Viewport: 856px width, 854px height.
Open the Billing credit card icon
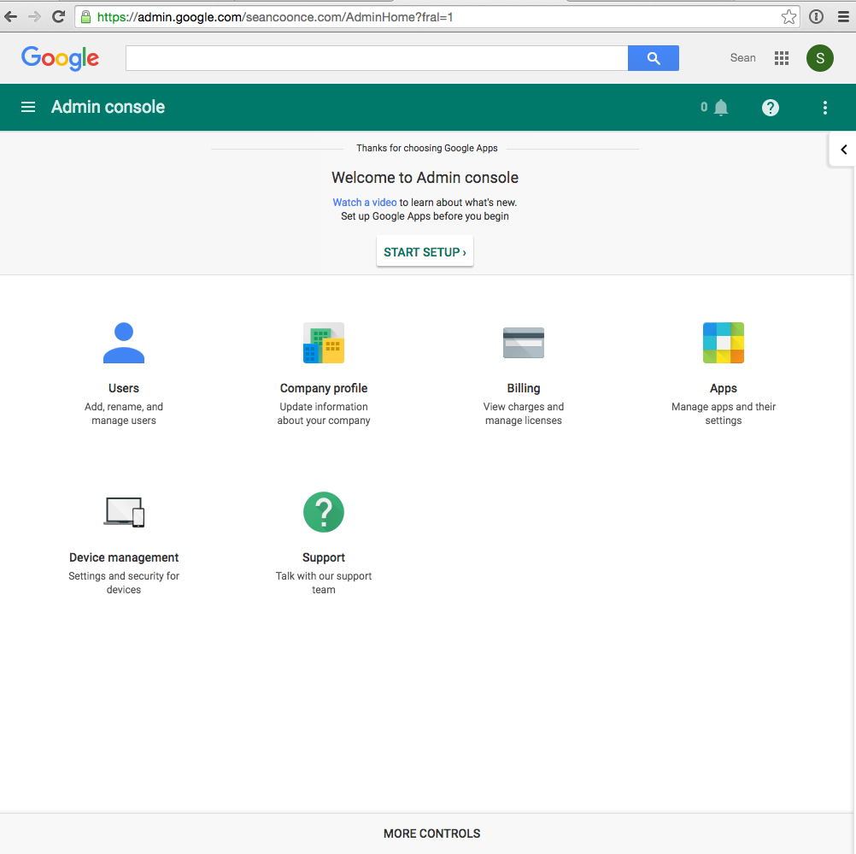point(524,343)
